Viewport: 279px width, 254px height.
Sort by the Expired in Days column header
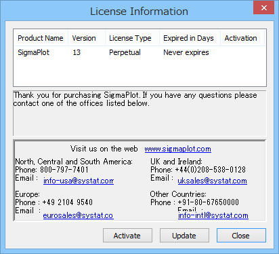click(190, 38)
